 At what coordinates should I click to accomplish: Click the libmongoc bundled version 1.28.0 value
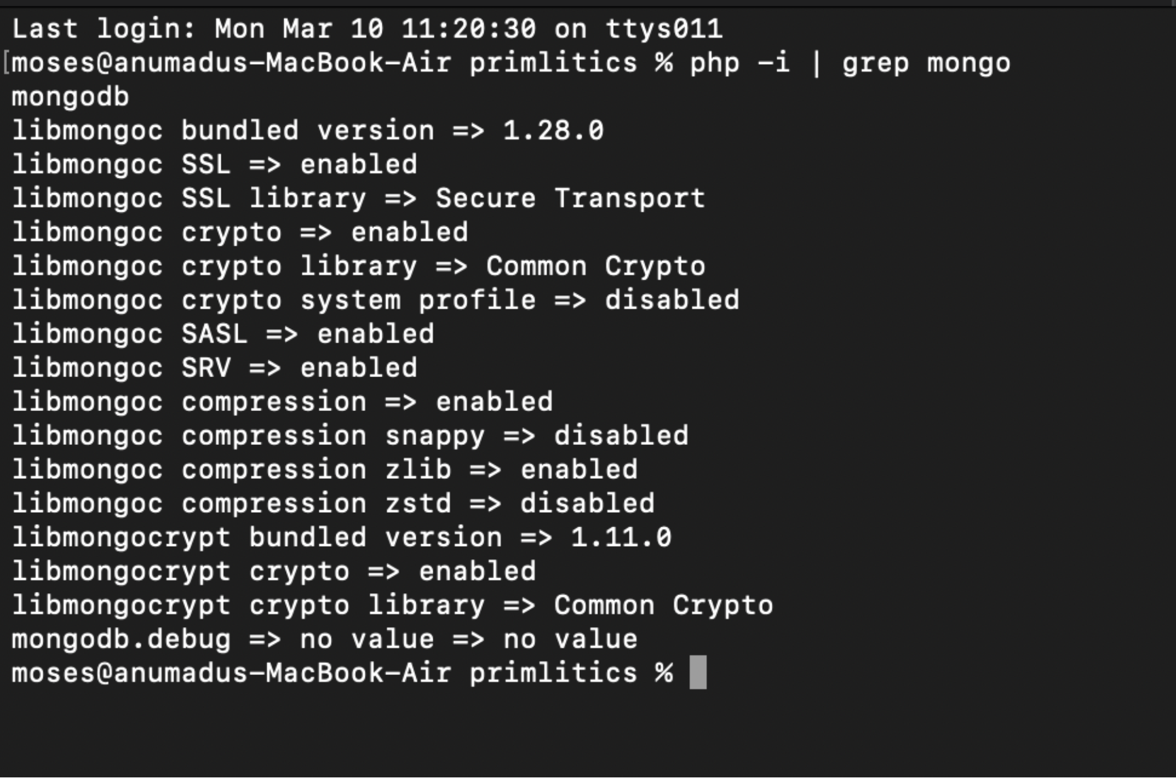coord(553,131)
